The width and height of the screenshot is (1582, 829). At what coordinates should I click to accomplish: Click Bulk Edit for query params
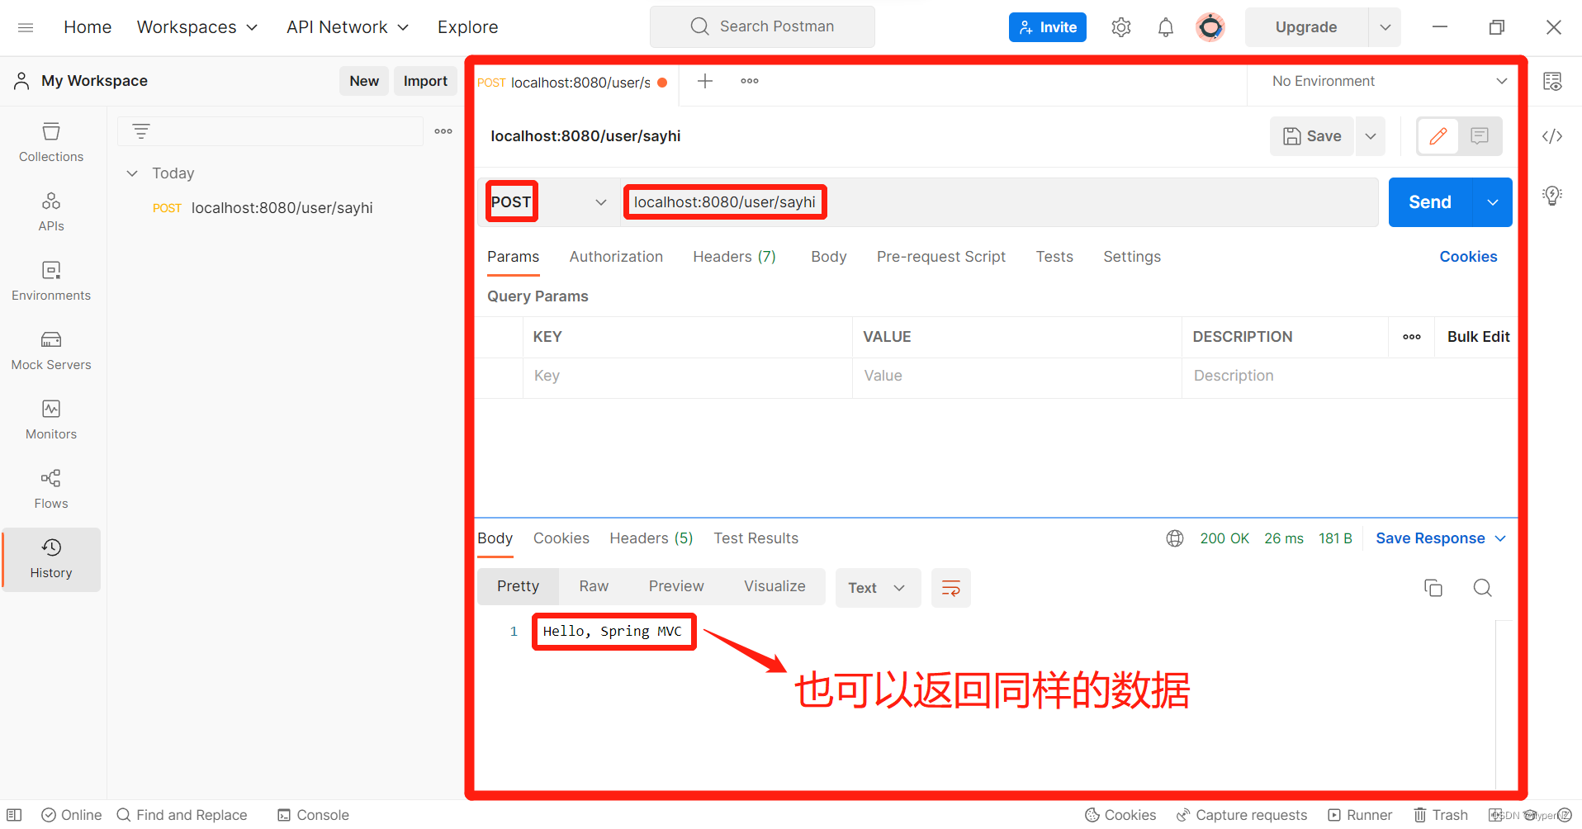click(1478, 337)
